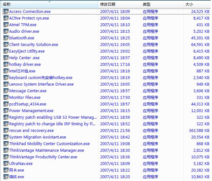Click date 2007/4/11 19:08
This screenshot has height=181, width=212.
click(x=115, y=144)
